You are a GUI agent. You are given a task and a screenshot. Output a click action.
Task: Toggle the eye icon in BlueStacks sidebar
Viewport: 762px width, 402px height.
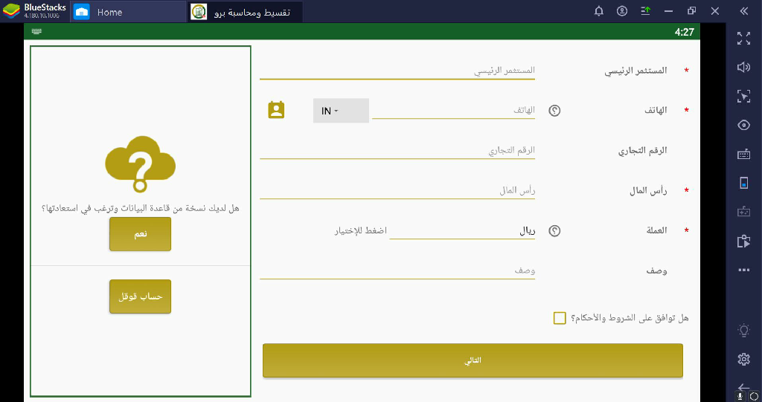[743, 125]
